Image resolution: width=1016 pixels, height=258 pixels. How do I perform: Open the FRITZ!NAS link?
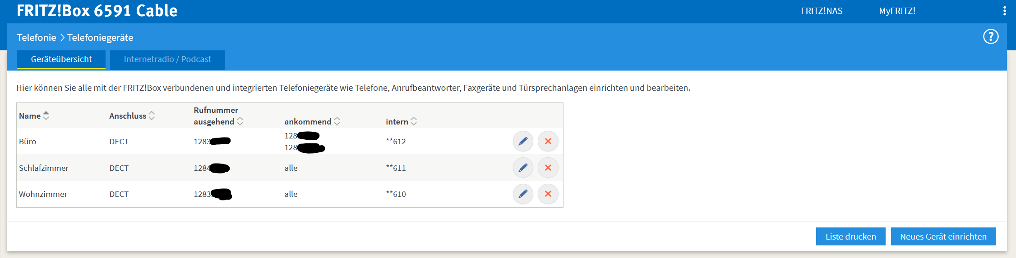pos(822,11)
